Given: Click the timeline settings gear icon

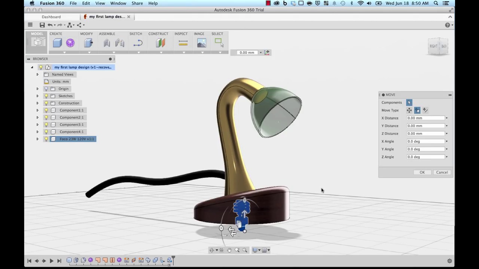Looking at the screenshot, I should [x=449, y=261].
